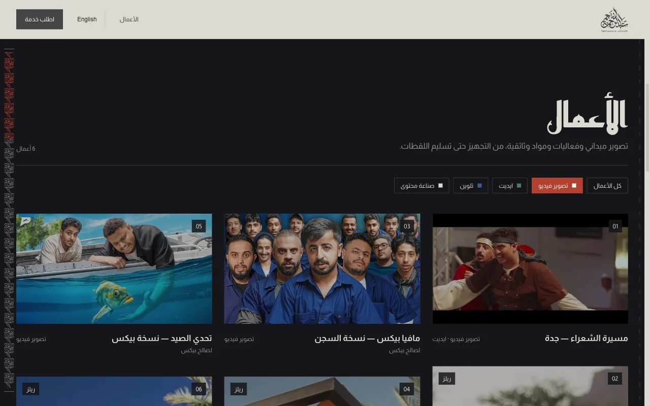650x406 pixels.
Task: Filter works by صناعة محتوى
Action: tap(421, 186)
